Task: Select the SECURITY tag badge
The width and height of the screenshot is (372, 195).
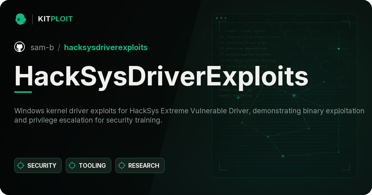Action: (x=38, y=166)
